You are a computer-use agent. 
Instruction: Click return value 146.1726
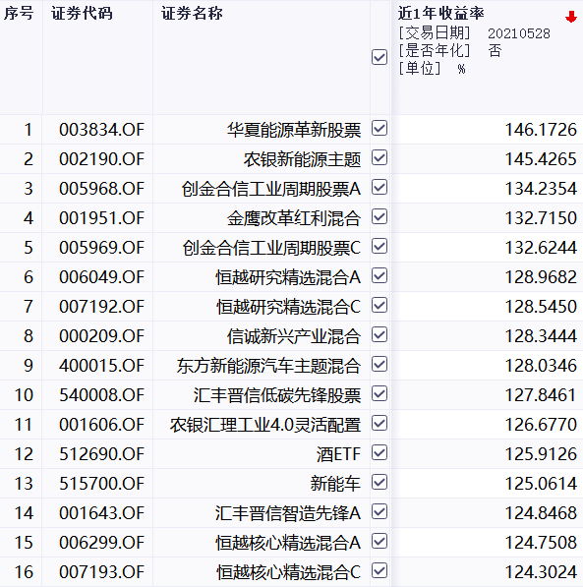541,130
